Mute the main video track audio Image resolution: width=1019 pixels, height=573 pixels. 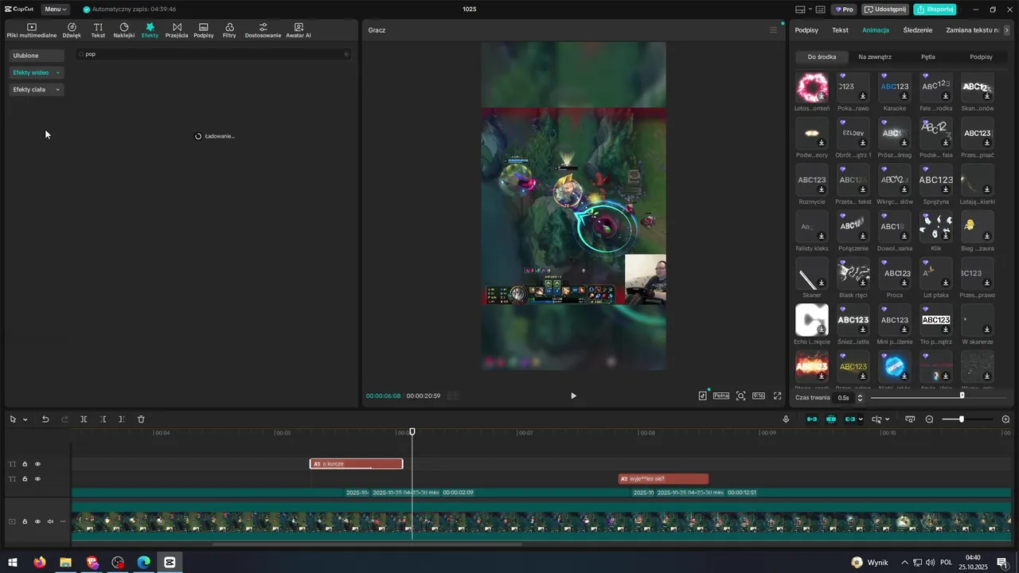pyautogui.click(x=50, y=522)
